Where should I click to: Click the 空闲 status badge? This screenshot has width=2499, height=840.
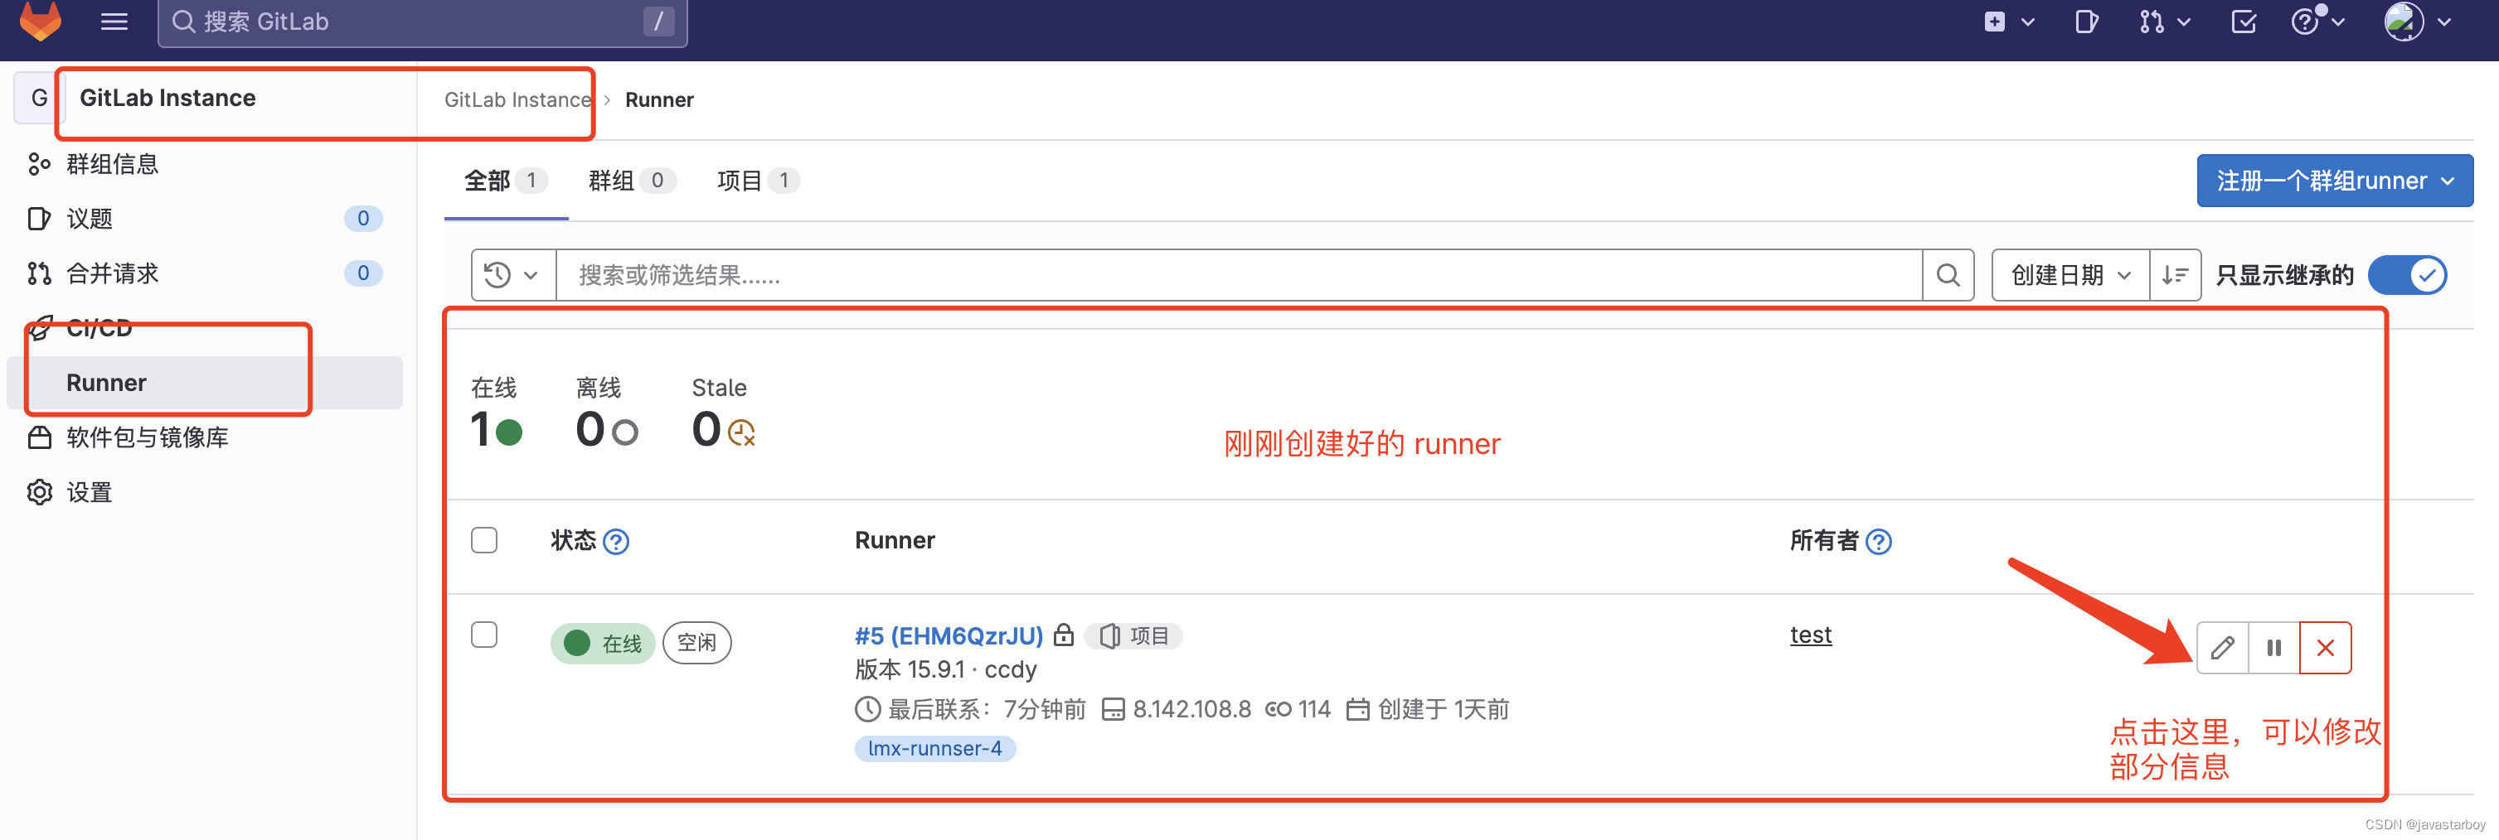click(x=696, y=644)
